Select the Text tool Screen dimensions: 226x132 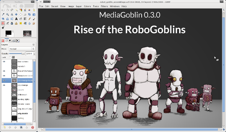pyautogui.click(x=16, y=19)
